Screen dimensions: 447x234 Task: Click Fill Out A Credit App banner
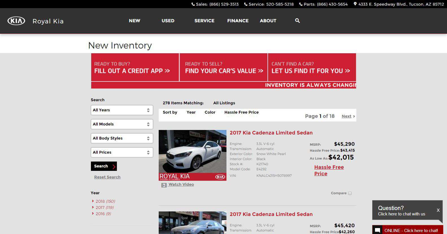(x=135, y=67)
